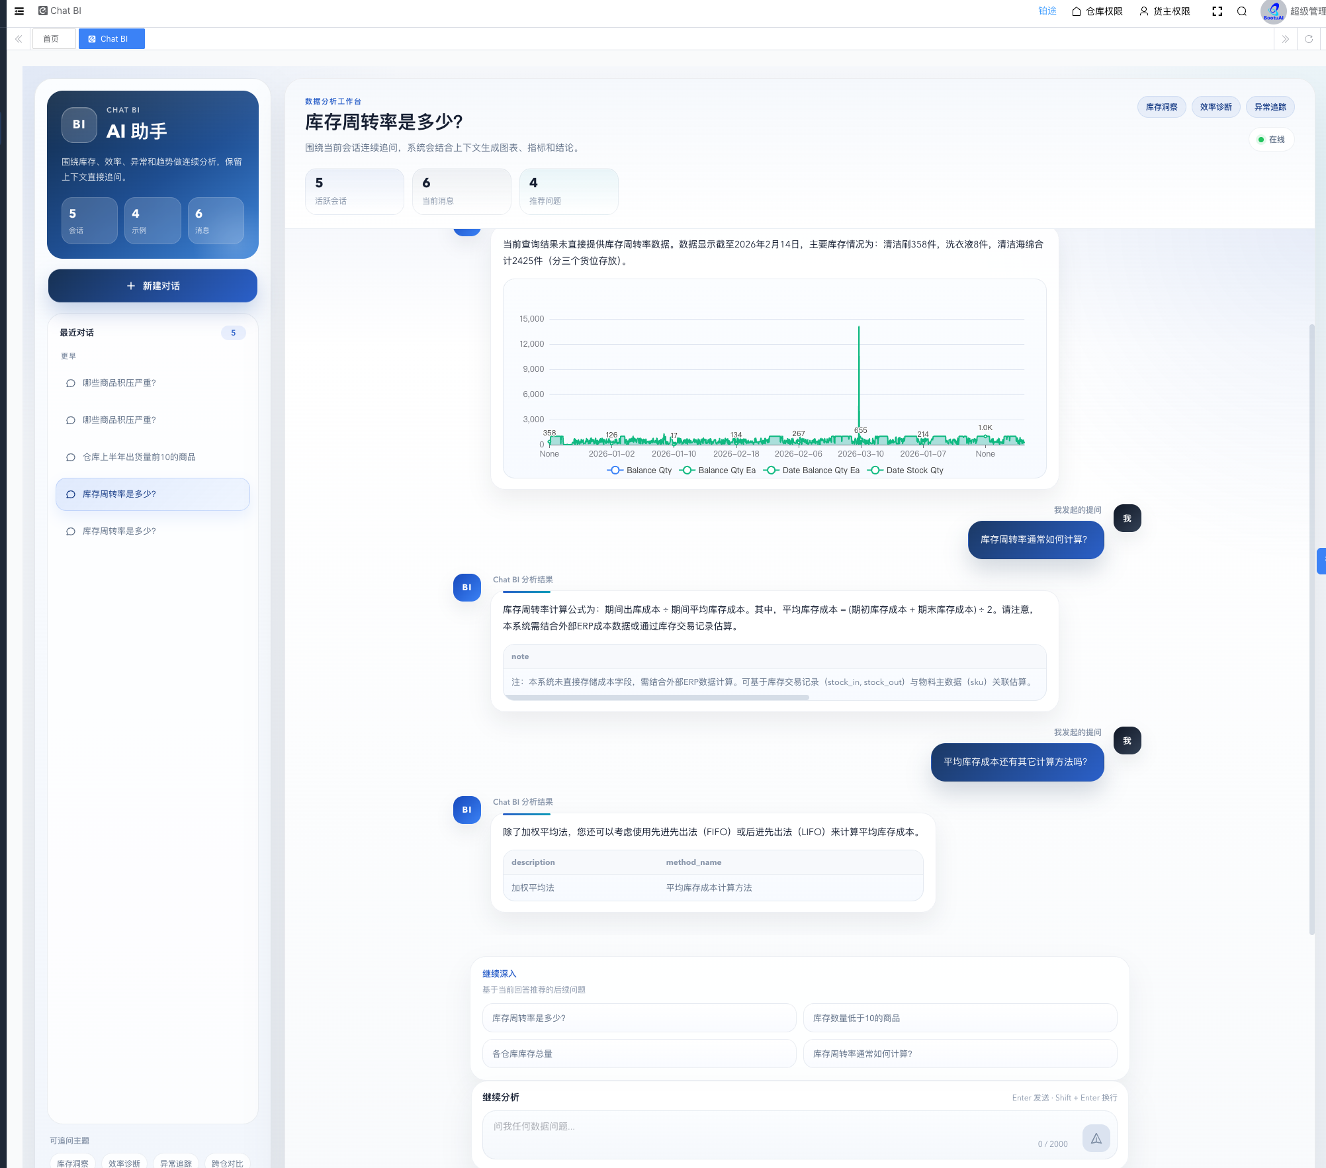
Task: Click the 在线 status indicator
Action: click(x=1272, y=140)
